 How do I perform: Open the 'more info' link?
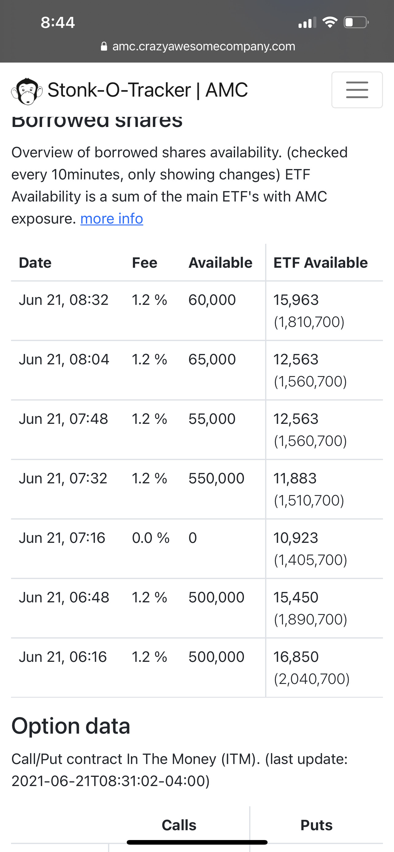tap(111, 219)
